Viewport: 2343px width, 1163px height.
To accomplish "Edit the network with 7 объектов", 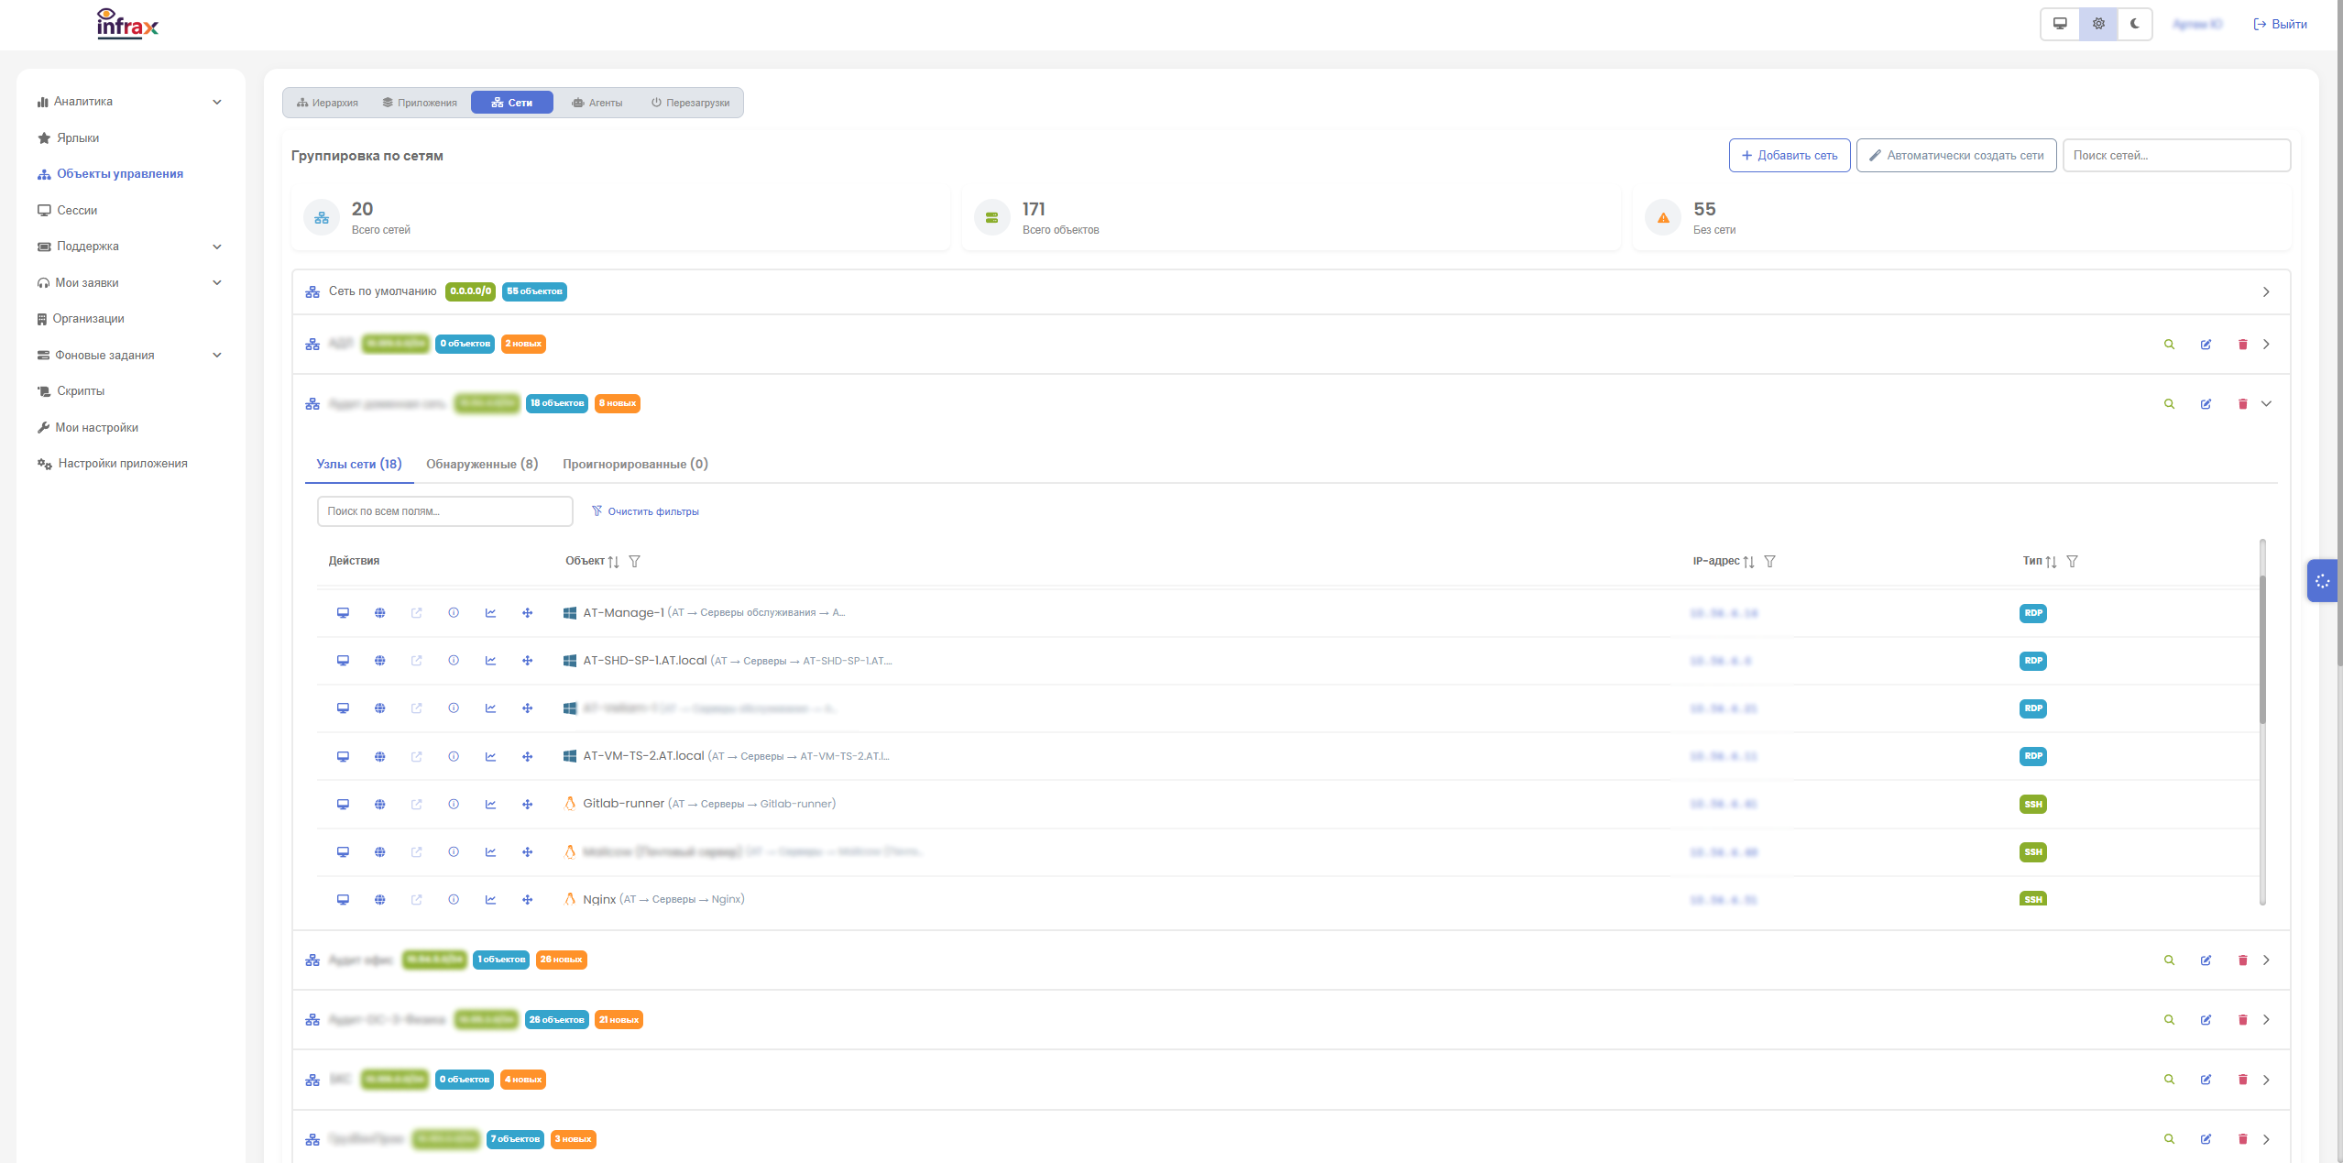I will coord(2206,1139).
